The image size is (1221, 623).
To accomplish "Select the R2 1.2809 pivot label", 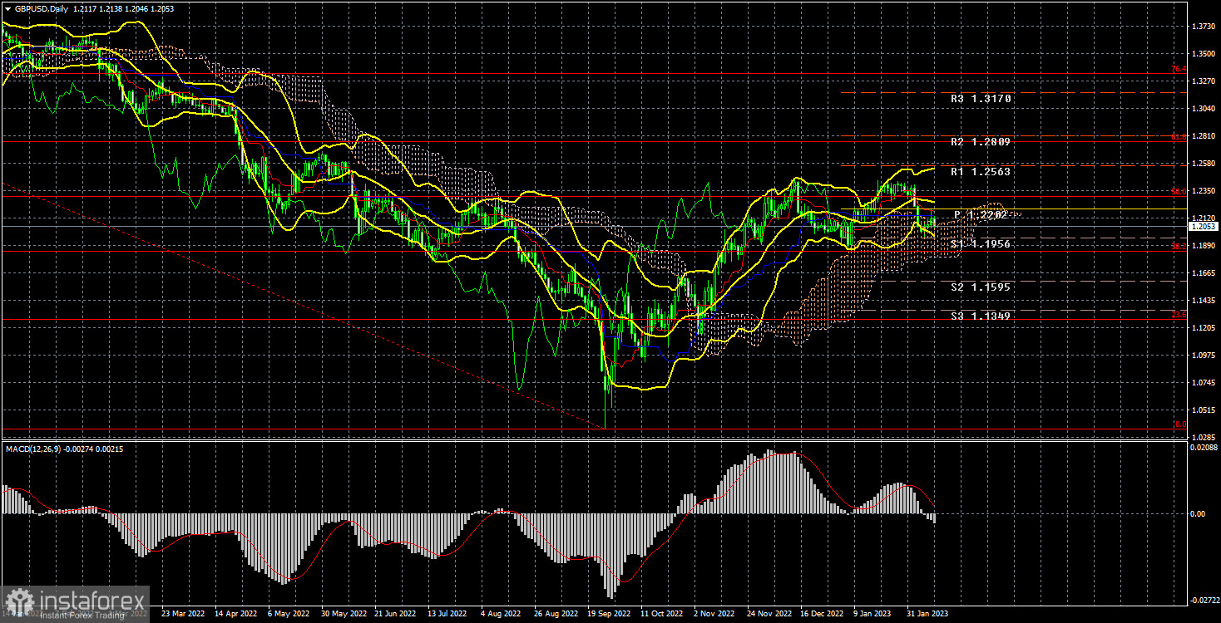I will (981, 142).
